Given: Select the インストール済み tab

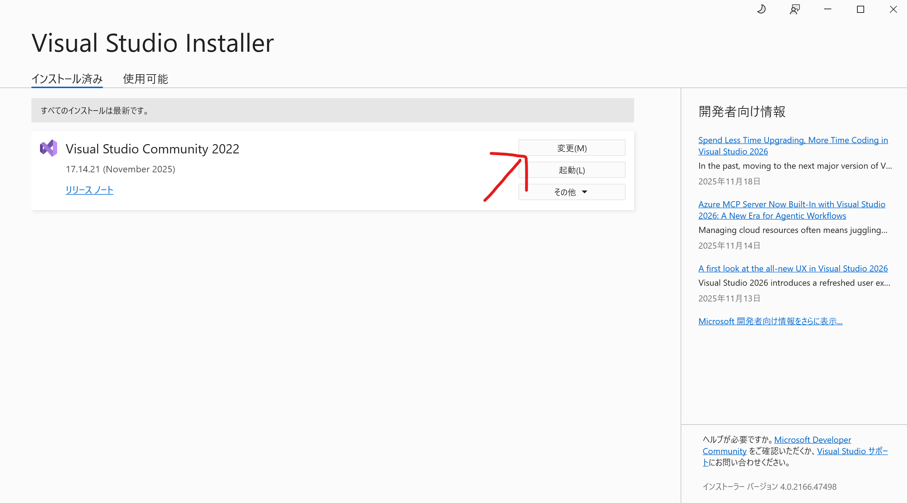Looking at the screenshot, I should (67, 79).
